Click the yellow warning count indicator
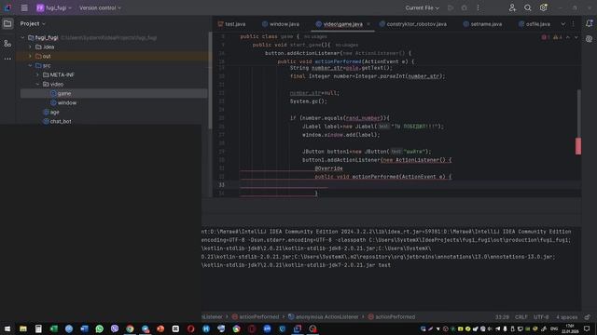The width and height of the screenshot is (597, 335). (x=558, y=37)
